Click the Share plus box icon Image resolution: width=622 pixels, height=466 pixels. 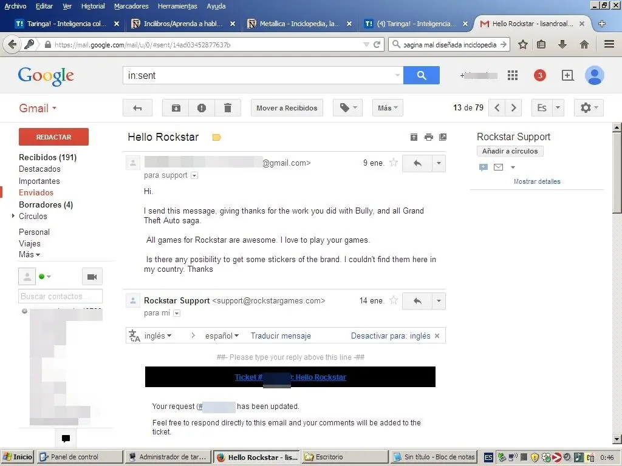click(568, 75)
